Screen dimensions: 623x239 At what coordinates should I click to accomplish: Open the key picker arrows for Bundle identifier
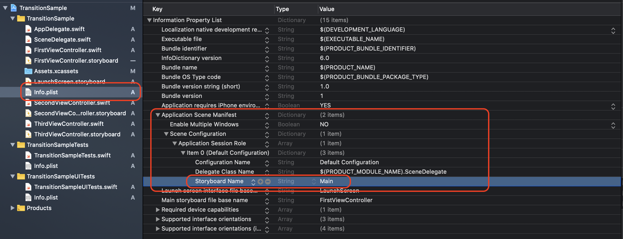(267, 49)
